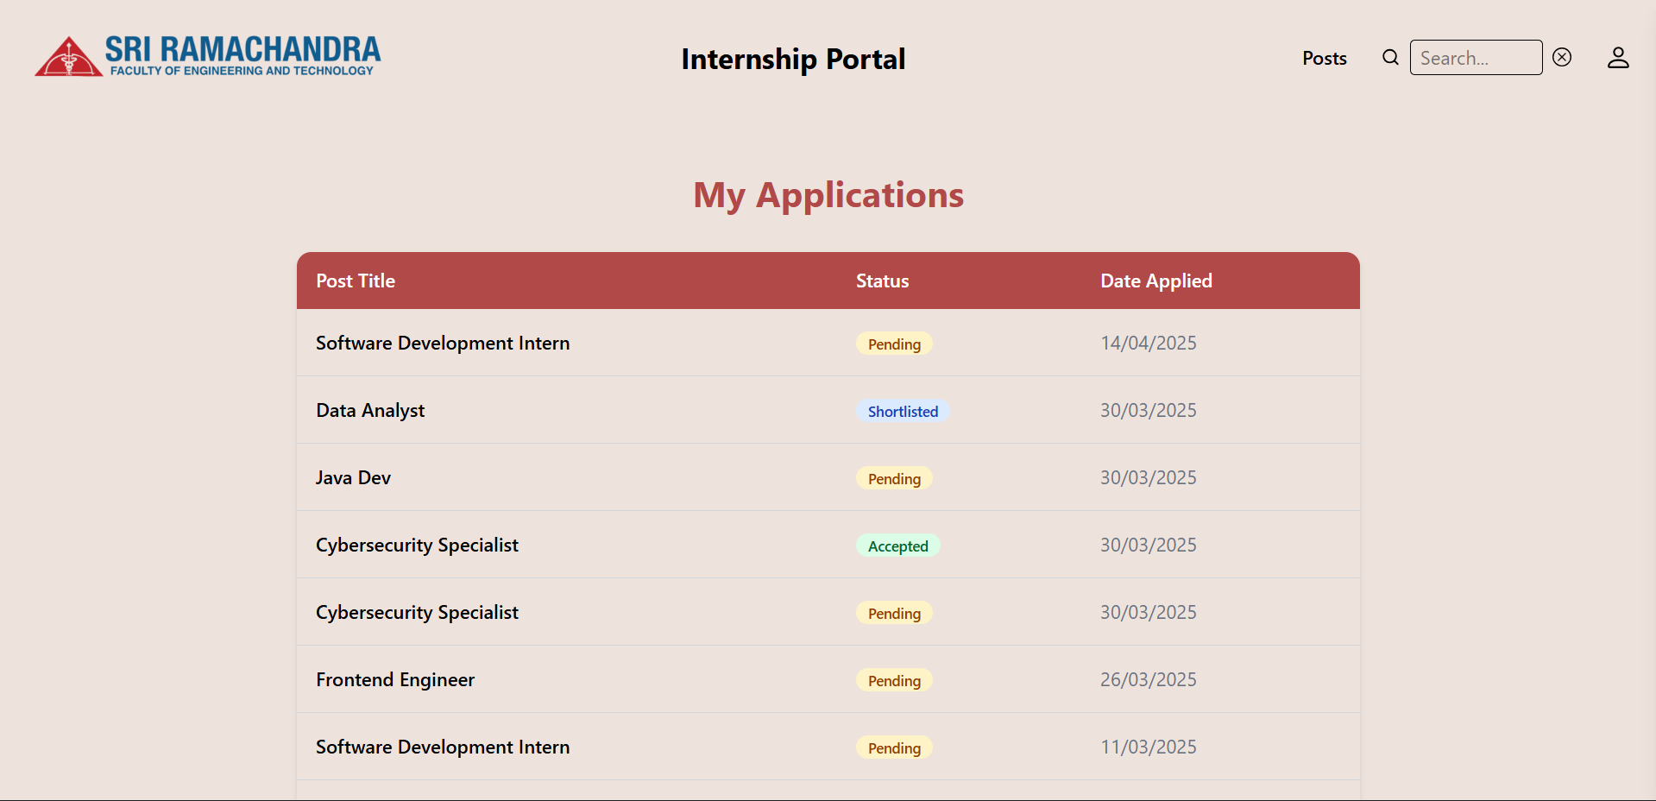Click the Accepted Cybersecurity Specialist title

tap(417, 545)
